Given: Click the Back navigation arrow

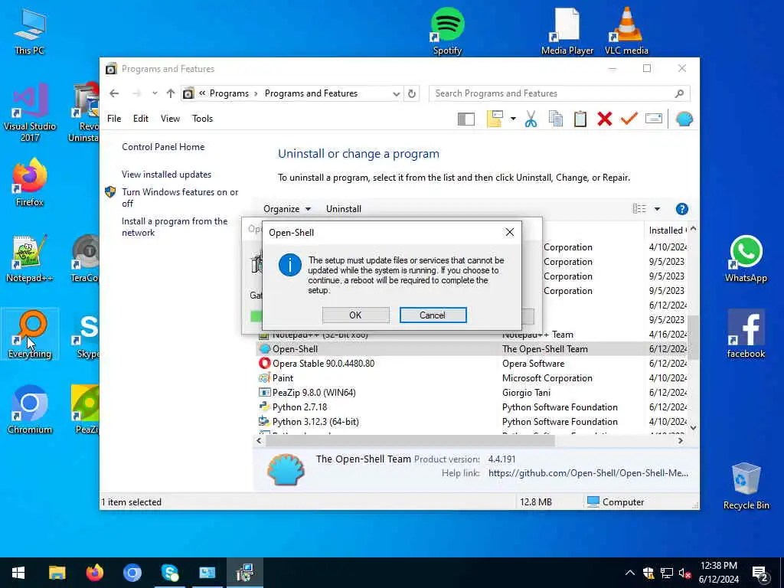Looking at the screenshot, I should coord(114,93).
